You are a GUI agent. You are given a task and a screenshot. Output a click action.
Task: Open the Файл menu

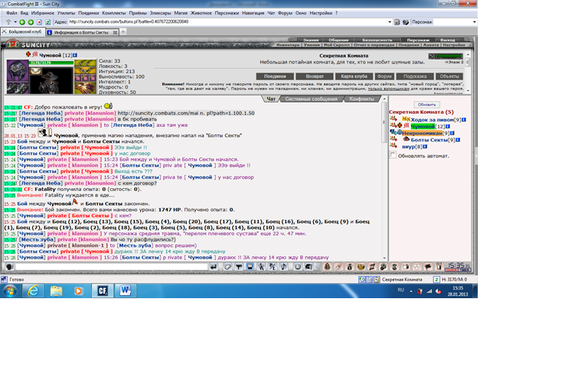pyautogui.click(x=11, y=13)
